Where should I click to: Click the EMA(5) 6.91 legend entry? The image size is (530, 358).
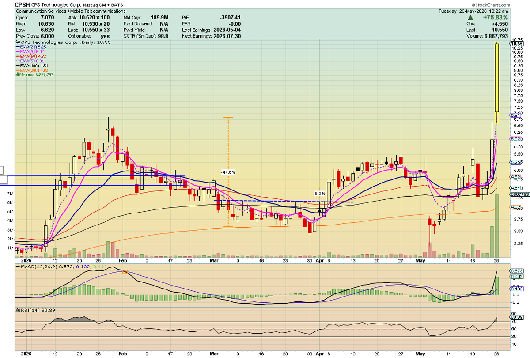29,61
